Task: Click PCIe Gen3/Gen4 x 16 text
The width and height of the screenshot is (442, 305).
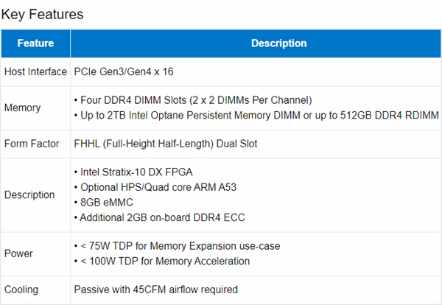Action: click(x=124, y=71)
